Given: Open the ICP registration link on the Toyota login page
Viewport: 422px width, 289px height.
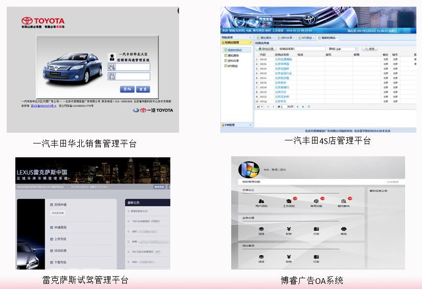Looking at the screenshot, I should point(43,106).
